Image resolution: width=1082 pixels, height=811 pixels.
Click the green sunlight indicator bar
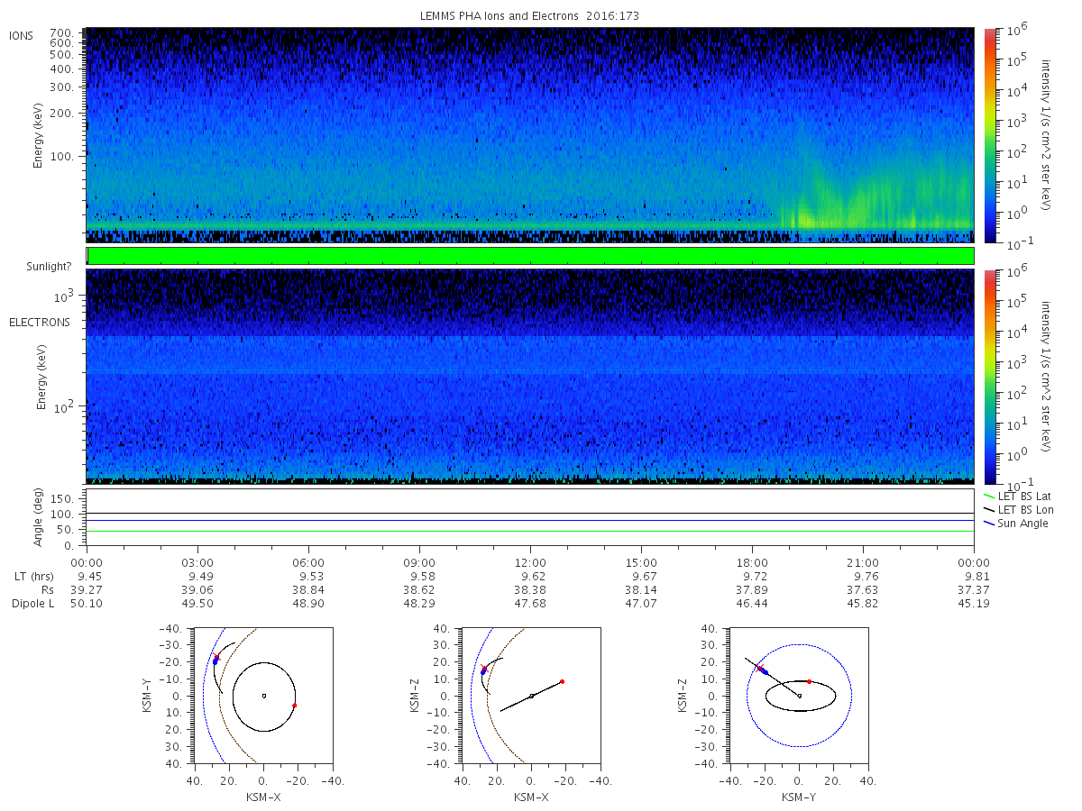coord(530,256)
